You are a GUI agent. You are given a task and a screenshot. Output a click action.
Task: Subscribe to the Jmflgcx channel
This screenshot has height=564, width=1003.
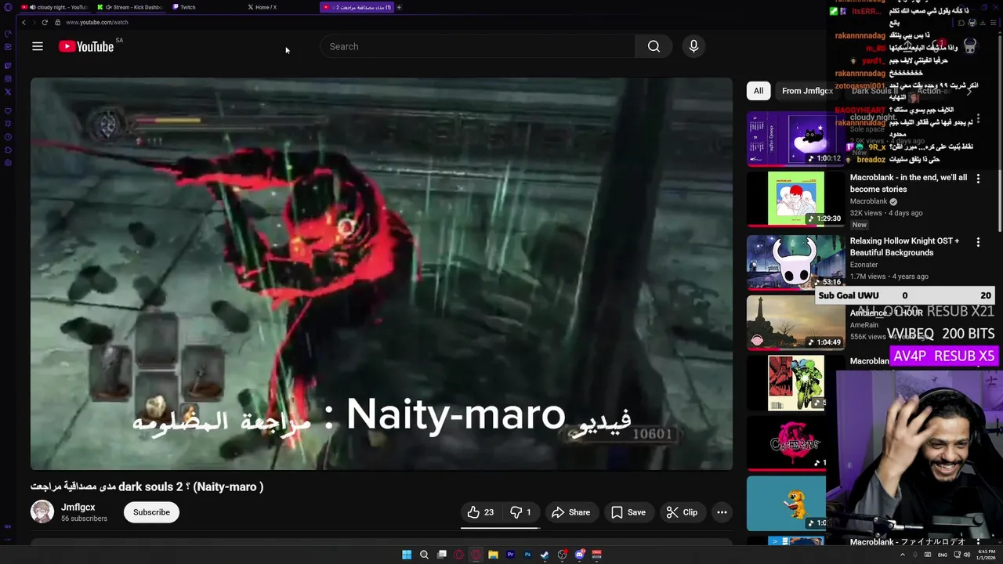[151, 512]
